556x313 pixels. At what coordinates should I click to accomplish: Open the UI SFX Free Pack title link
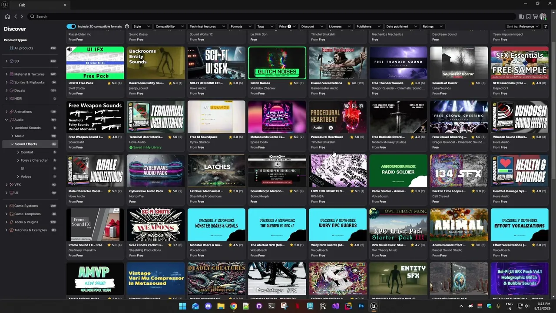(x=81, y=83)
